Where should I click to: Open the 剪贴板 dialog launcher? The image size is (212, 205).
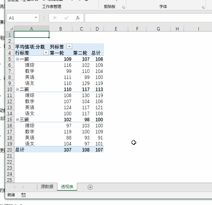(x=123, y=7)
